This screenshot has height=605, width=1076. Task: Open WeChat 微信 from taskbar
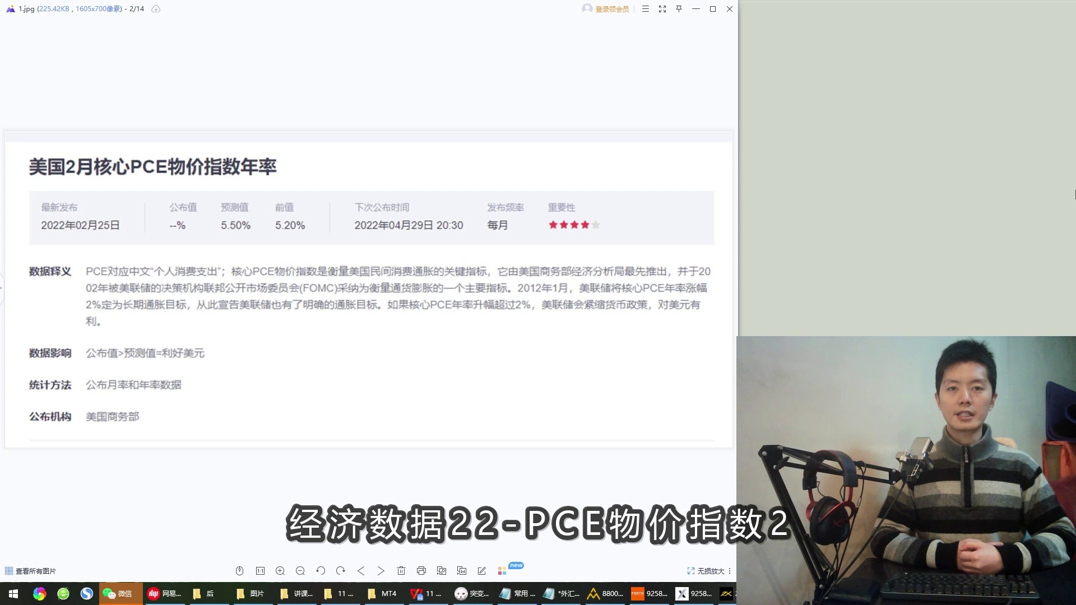[x=119, y=594]
